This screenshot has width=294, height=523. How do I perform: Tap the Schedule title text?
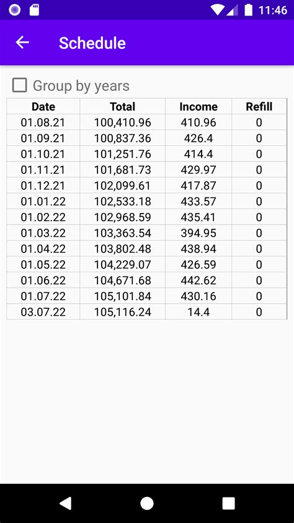pos(92,43)
